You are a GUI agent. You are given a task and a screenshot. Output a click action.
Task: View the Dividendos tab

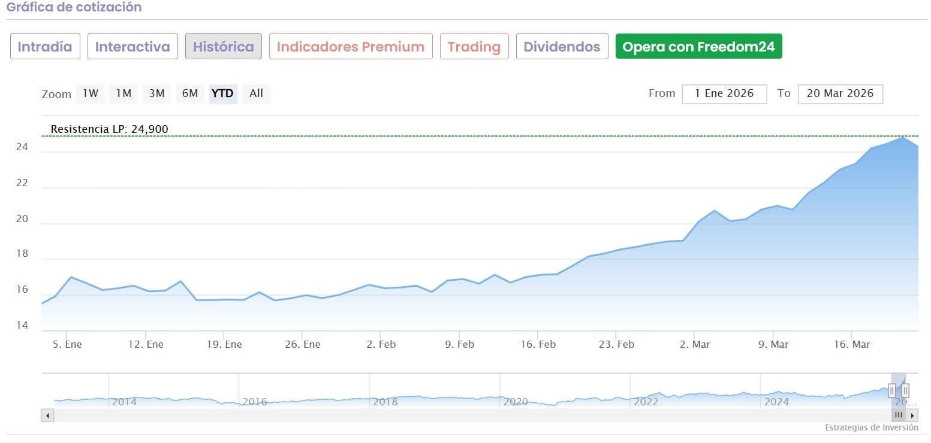pos(562,47)
